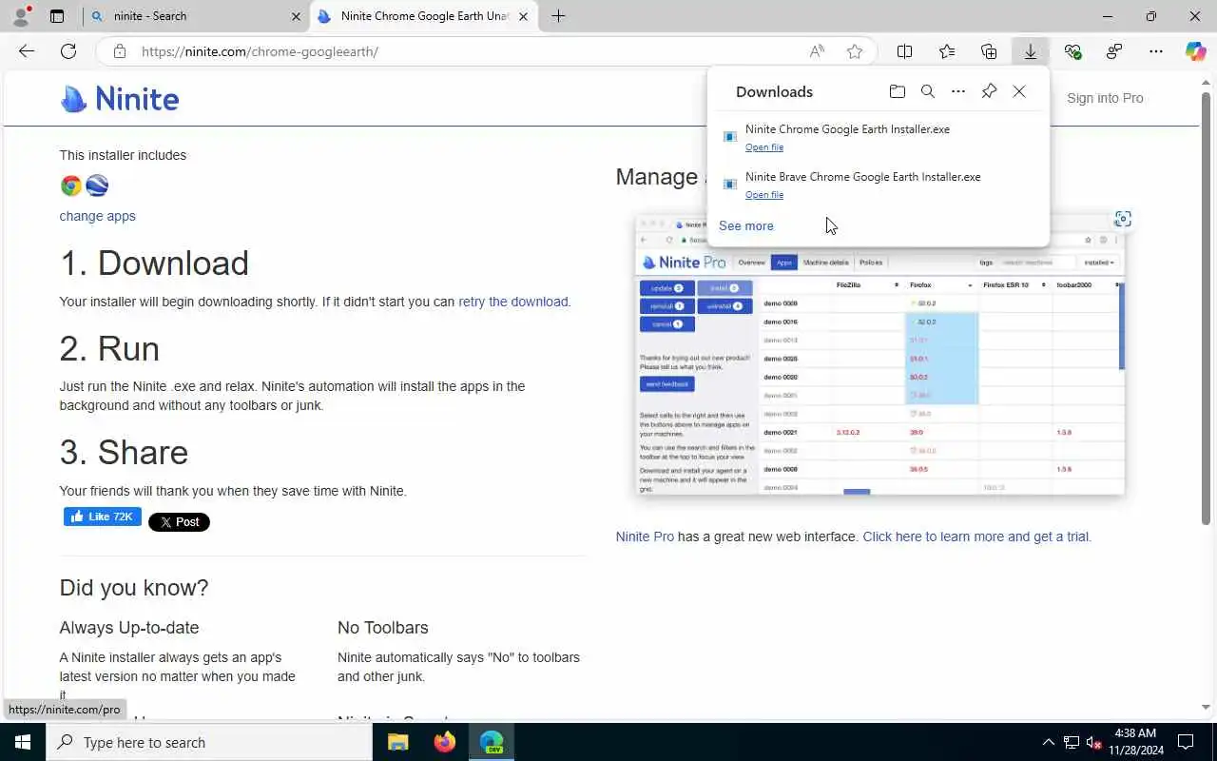Enable Read aloud from address bar

pyautogui.click(x=817, y=51)
